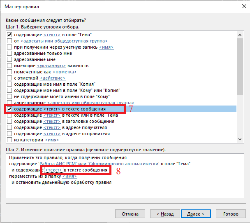The height and width of the screenshot is (223, 250).
Task: Finish the wizard with Готово button
Action: (x=231, y=214)
